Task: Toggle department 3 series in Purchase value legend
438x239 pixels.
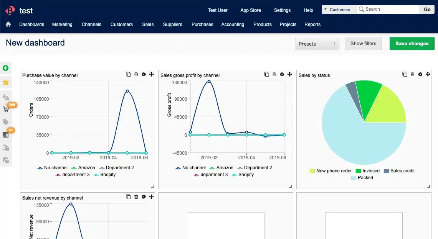Action: pos(73,175)
